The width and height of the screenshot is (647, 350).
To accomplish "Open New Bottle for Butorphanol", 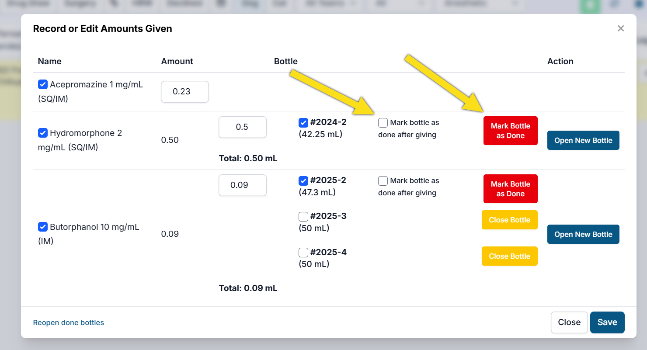I will click(583, 234).
